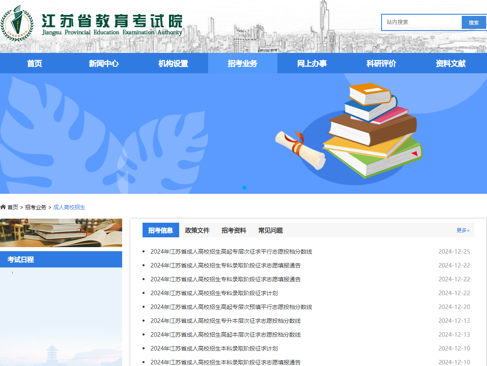Open the 网上办事 navigation menu
Image resolution: width=487 pixels, height=366 pixels.
pyautogui.click(x=312, y=63)
